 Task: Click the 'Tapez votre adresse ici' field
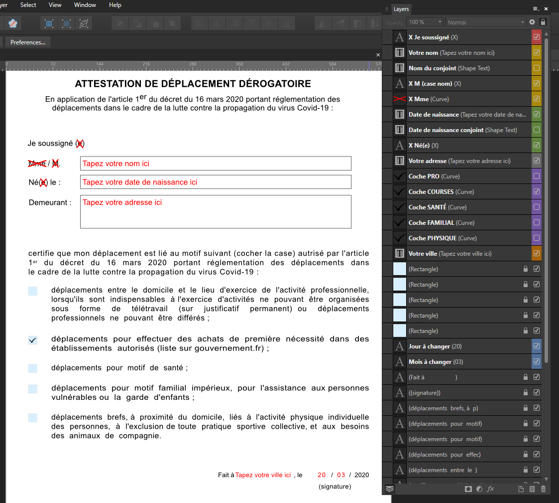click(216, 212)
